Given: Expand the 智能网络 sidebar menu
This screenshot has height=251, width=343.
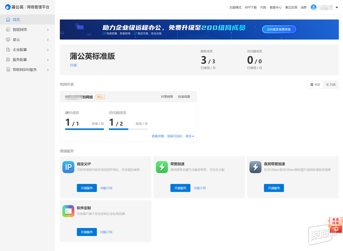Looking at the screenshot, I should tap(27, 29).
